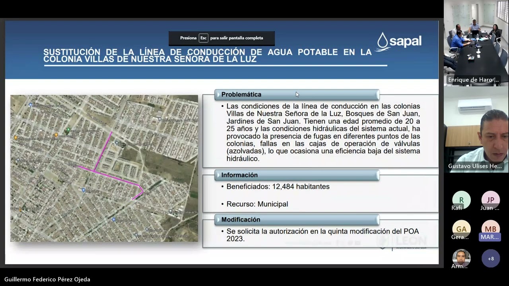The height and width of the screenshot is (286, 509).
Task: Select Enrique de Haro video tile
Action: (x=476, y=43)
